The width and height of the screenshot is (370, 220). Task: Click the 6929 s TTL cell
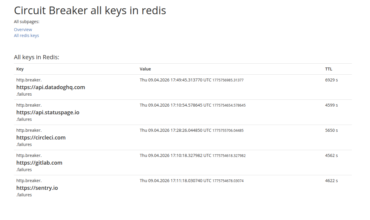pos(331,80)
